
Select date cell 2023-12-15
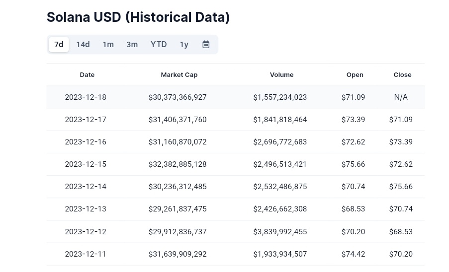[x=86, y=164]
